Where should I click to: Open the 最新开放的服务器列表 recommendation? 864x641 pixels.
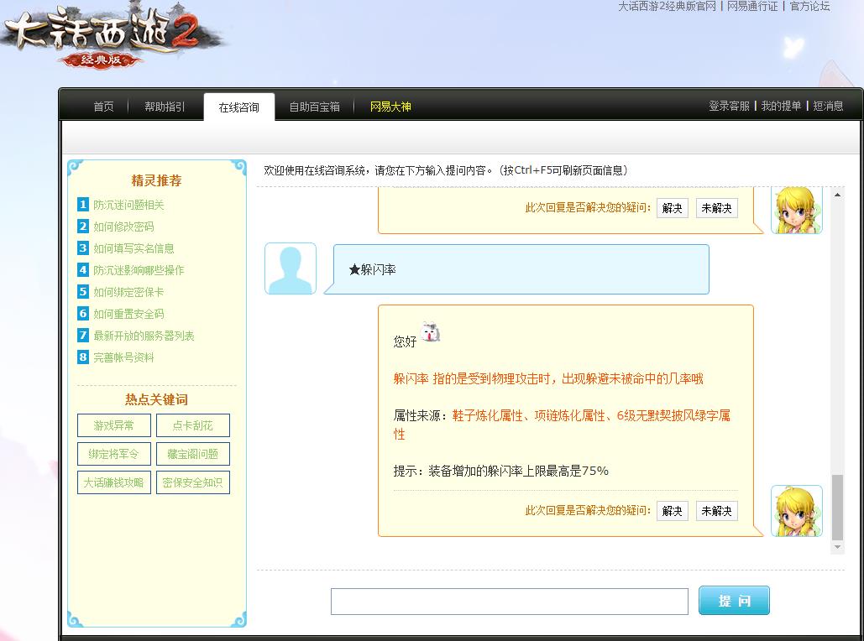pyautogui.click(x=144, y=336)
